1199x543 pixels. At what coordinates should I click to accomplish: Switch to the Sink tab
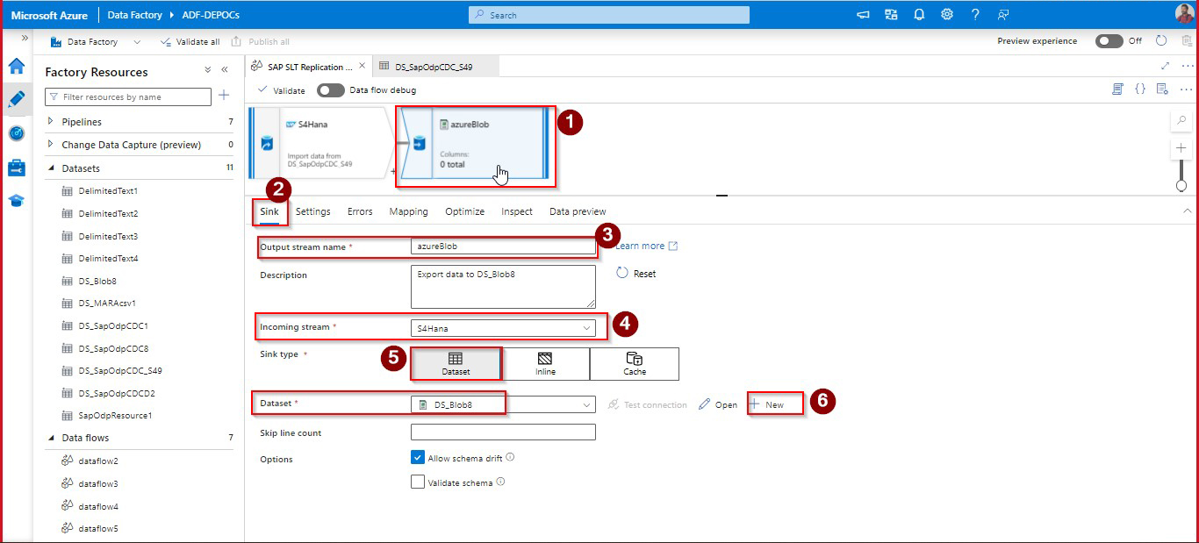tap(269, 211)
